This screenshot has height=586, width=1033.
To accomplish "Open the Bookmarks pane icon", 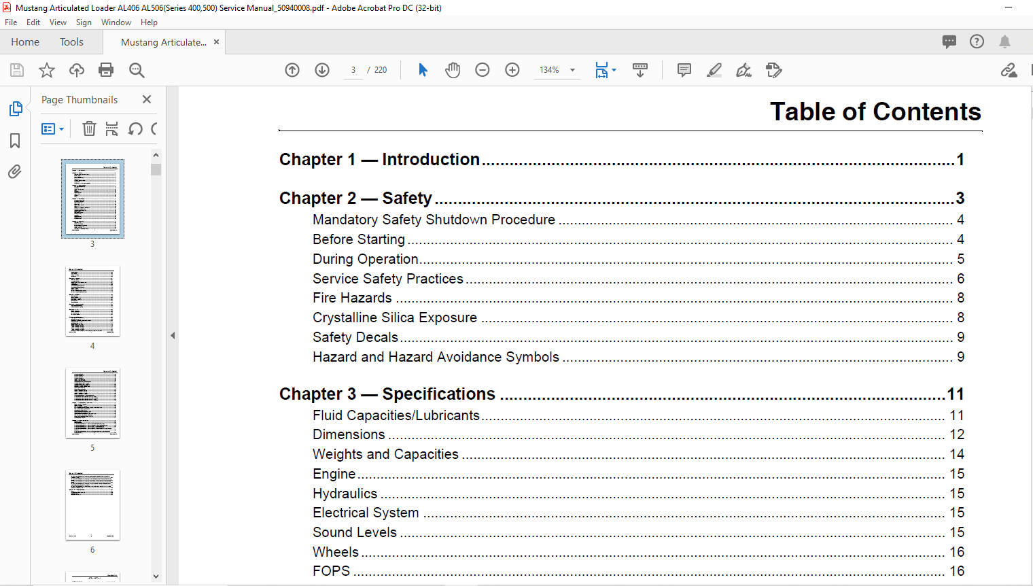I will pyautogui.click(x=15, y=141).
